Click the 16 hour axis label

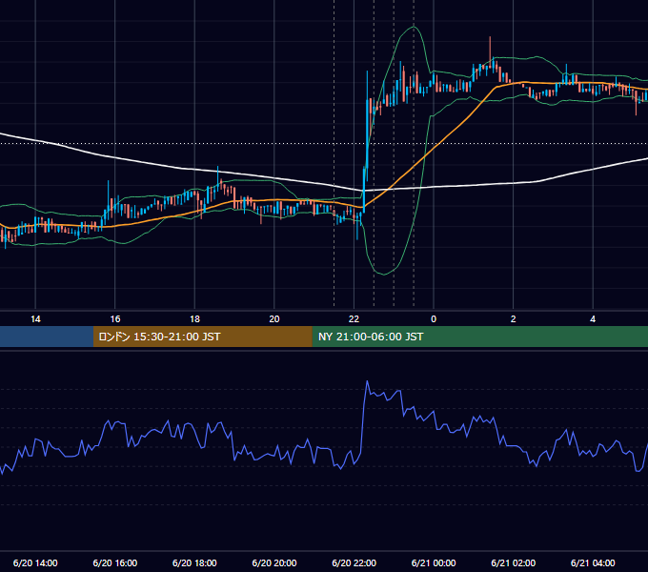click(115, 319)
